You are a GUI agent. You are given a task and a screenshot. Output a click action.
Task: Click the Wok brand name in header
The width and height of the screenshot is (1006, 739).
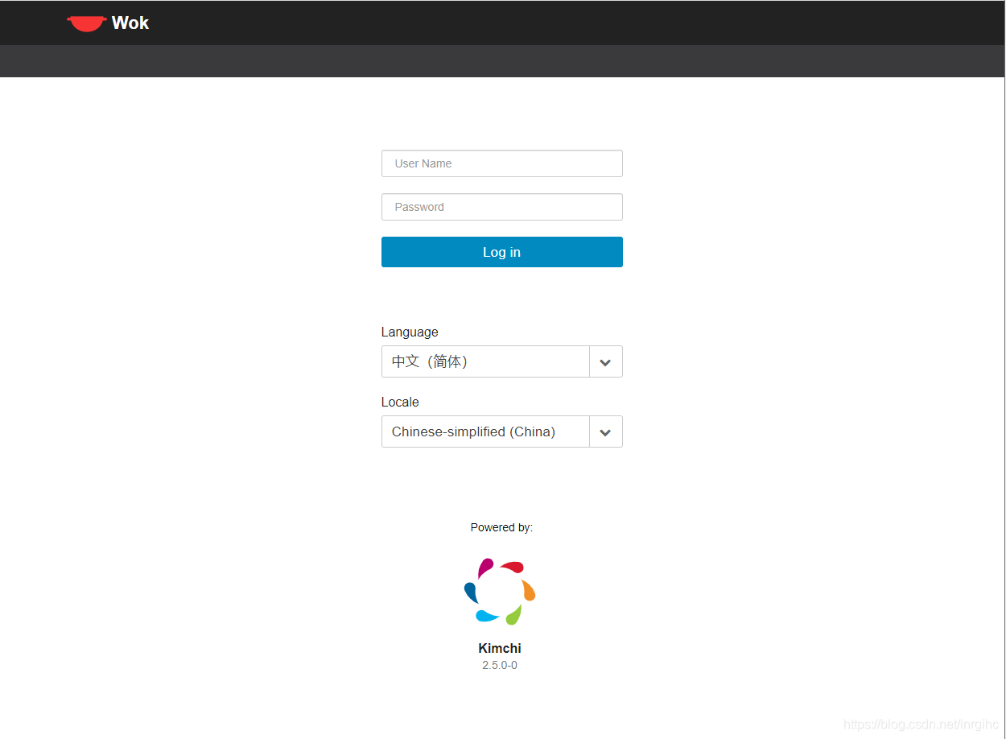pyautogui.click(x=130, y=23)
